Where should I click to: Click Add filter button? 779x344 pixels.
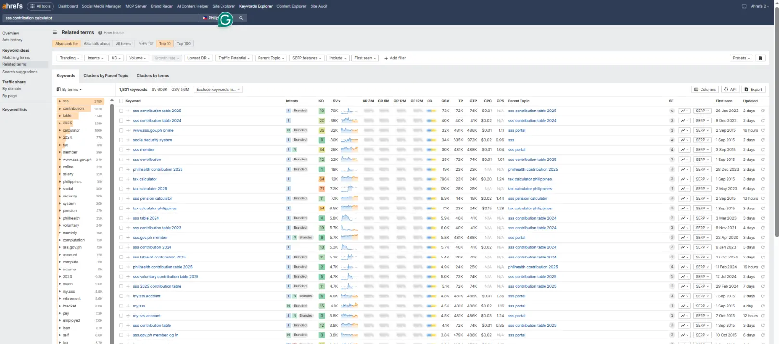point(395,58)
